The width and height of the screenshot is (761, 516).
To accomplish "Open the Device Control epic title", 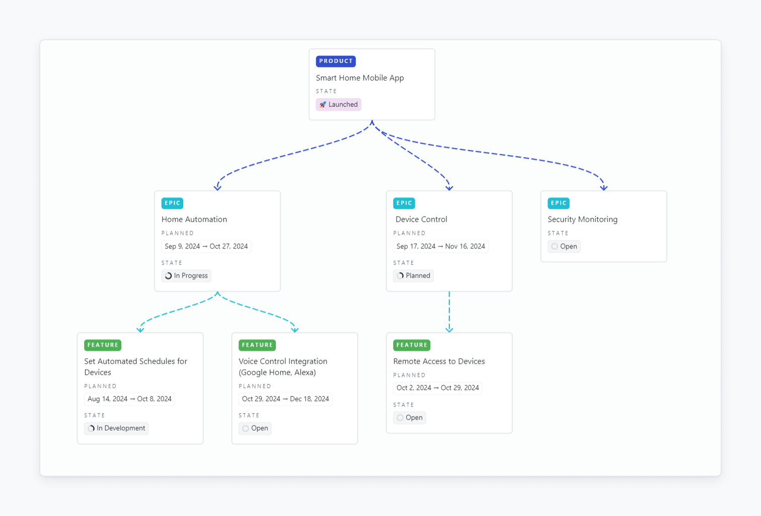I will (421, 219).
